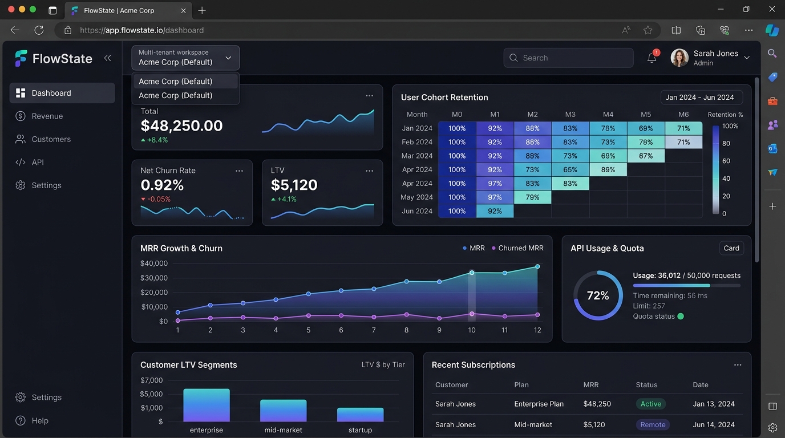785x438 pixels.
Task: Select the mid-market bar in the LTV chart
Action: click(284, 411)
